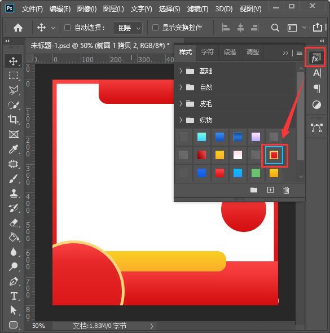This screenshot has width=330, height=333.
Task: Select the Pen tool
Action: (x=14, y=282)
